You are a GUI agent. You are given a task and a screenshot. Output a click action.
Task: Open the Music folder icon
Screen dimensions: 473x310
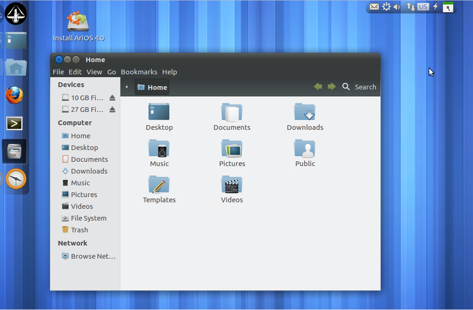coord(159,149)
